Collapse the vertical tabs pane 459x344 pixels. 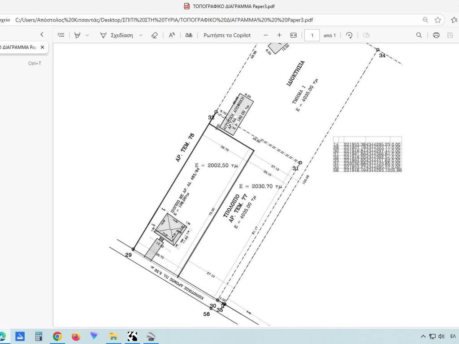coord(42,34)
